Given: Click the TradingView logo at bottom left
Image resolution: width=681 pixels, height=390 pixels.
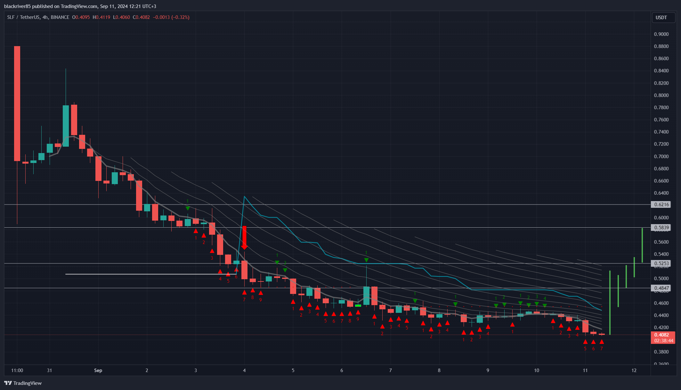Looking at the screenshot, I should click(23, 383).
